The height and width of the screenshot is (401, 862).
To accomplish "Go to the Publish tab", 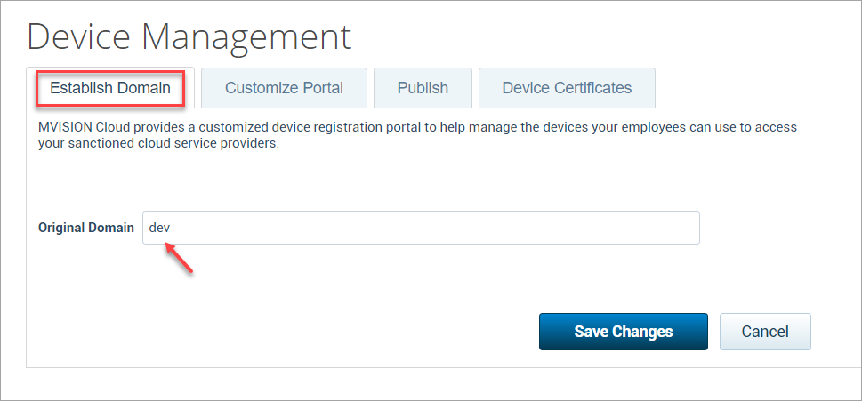I will pos(423,88).
